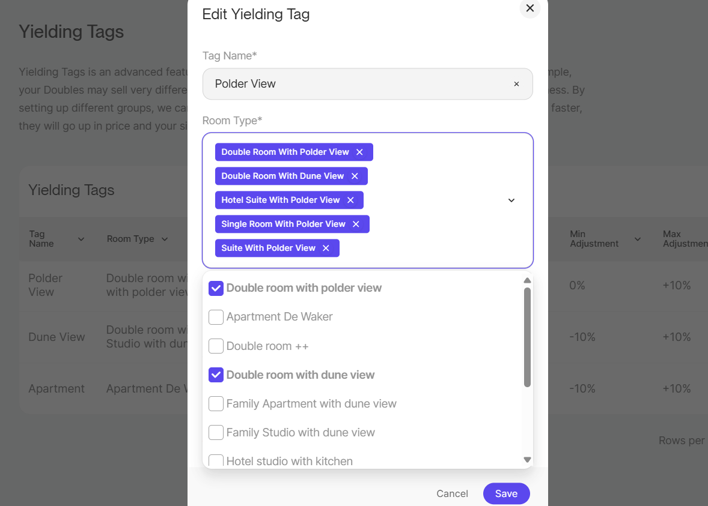Close the Edit Yielding Tag dialog
The image size is (708, 506).
(x=529, y=8)
